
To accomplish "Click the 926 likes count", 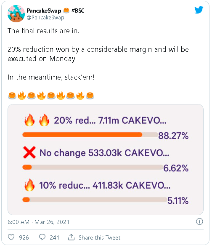I will (24, 237).
